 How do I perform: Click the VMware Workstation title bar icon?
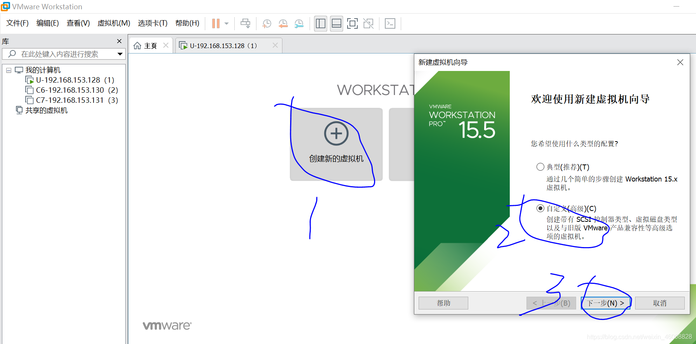[x=5, y=6]
